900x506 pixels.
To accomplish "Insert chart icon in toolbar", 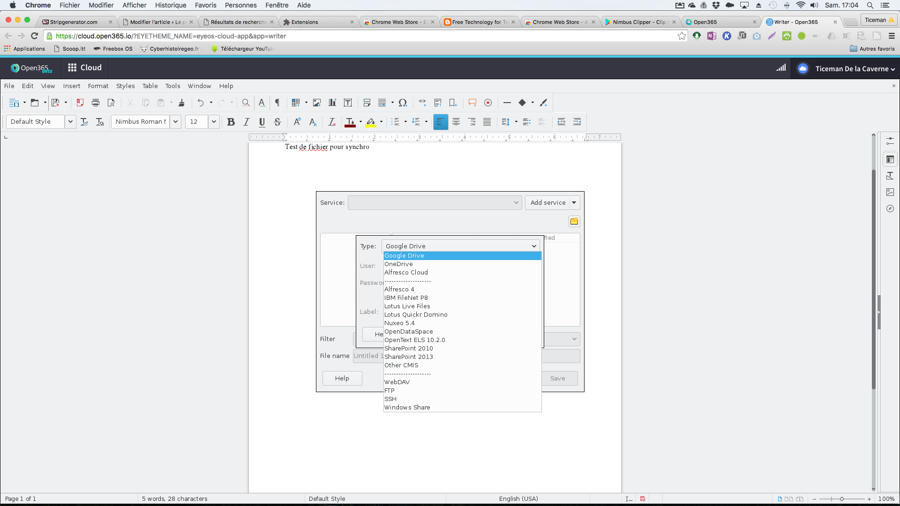I will click(x=332, y=103).
